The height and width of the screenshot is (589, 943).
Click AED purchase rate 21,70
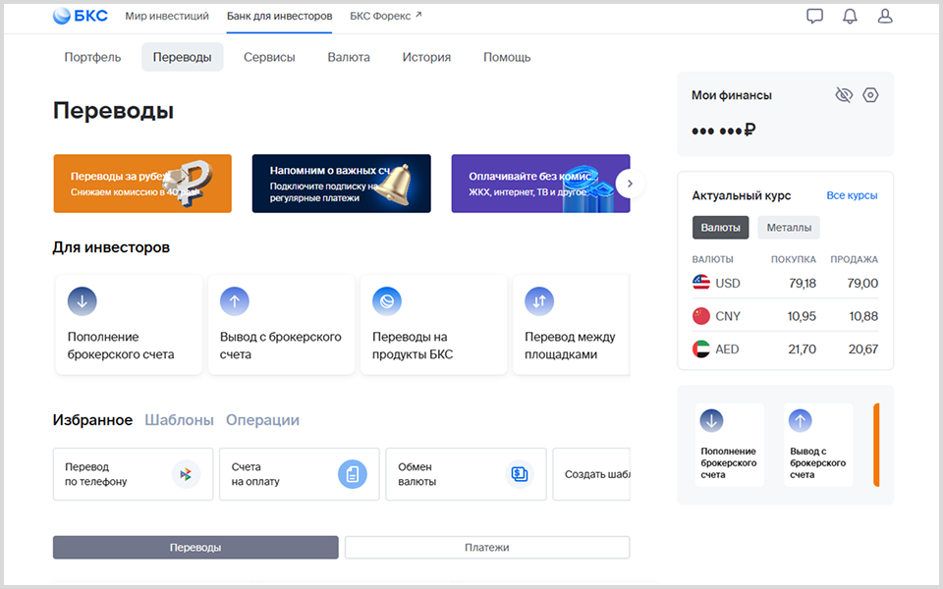tap(803, 349)
